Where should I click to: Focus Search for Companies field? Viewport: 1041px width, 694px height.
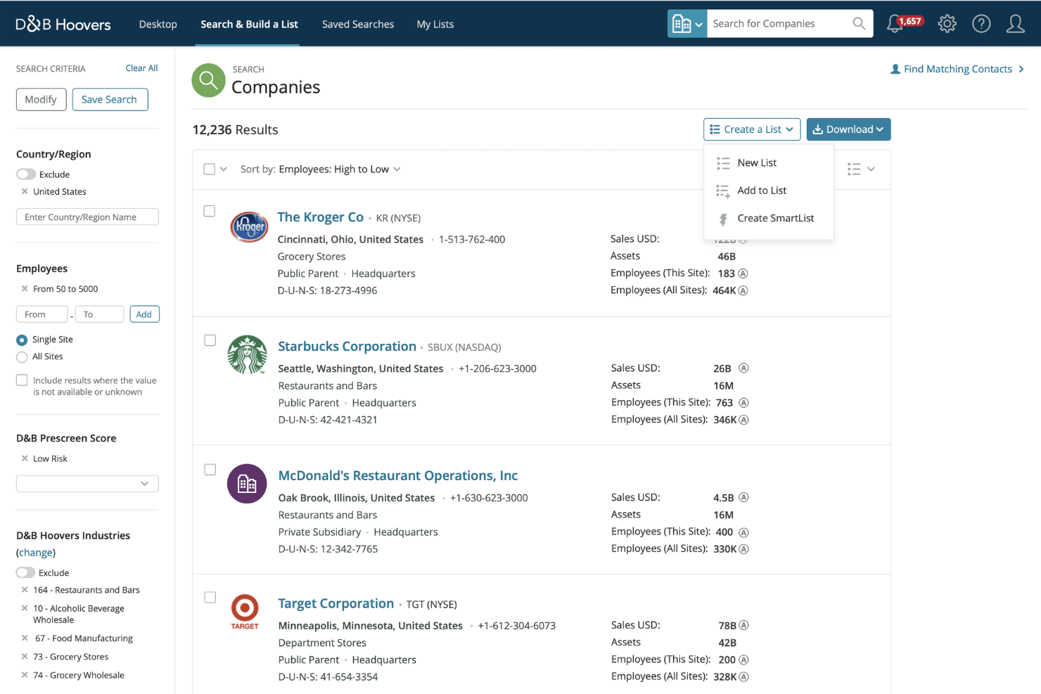[x=779, y=23]
